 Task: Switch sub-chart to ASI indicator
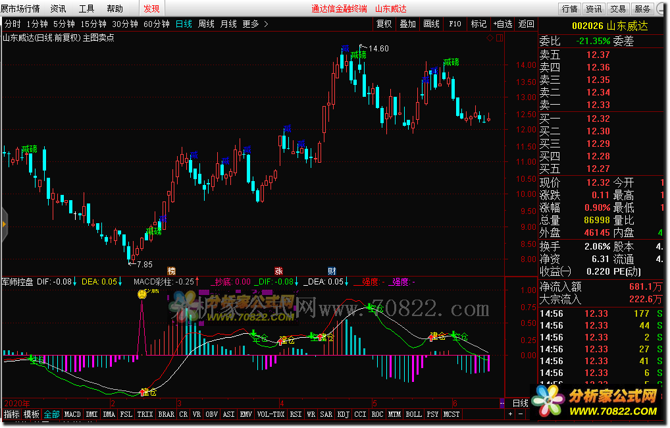(x=228, y=414)
